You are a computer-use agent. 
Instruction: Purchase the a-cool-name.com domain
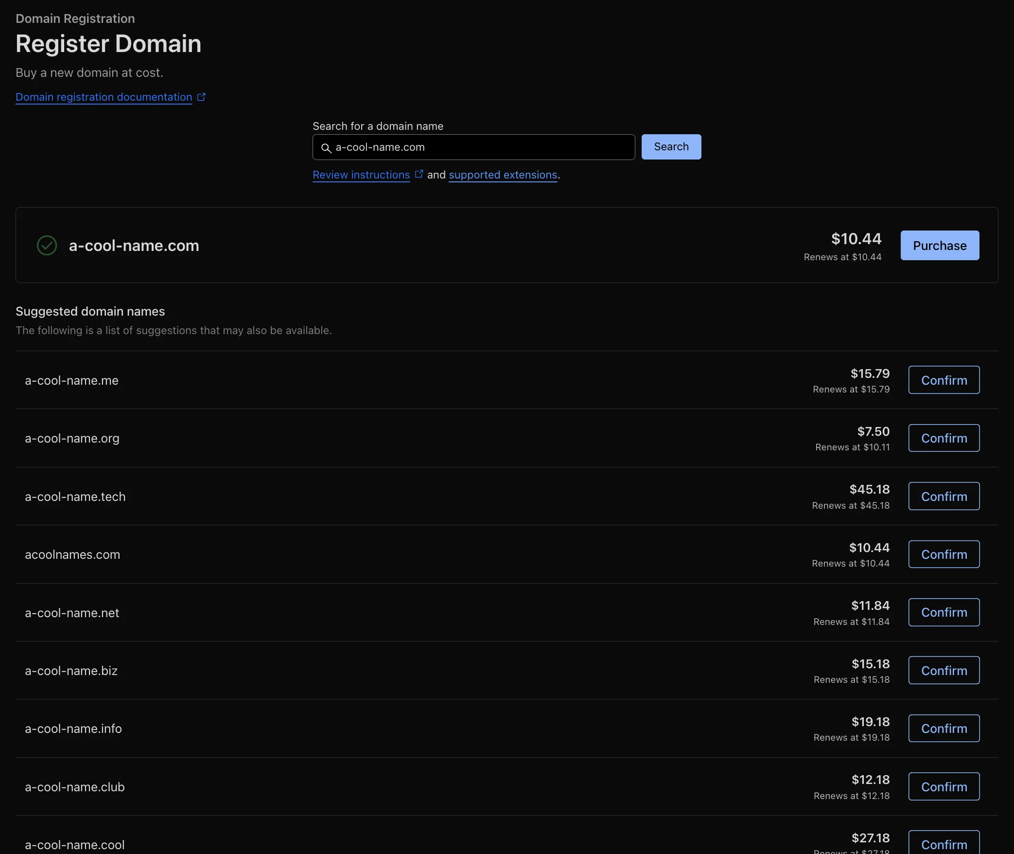pyautogui.click(x=939, y=245)
